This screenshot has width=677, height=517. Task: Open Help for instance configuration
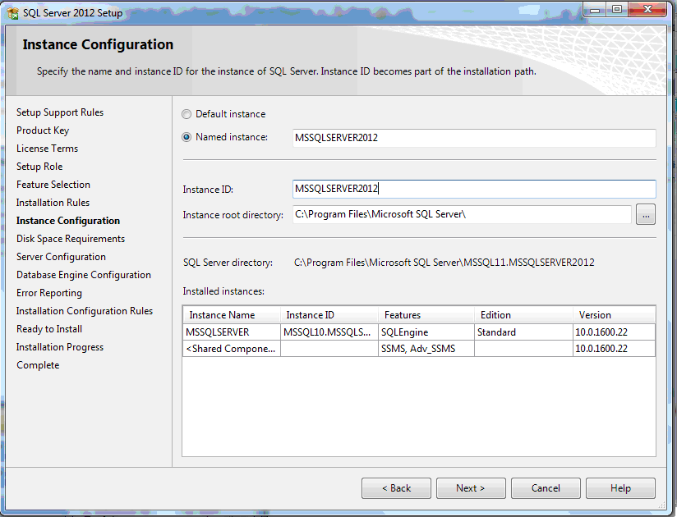pyautogui.click(x=620, y=488)
